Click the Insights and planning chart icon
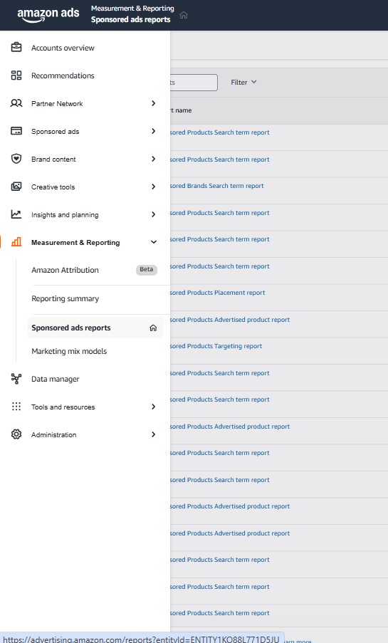 tap(16, 214)
